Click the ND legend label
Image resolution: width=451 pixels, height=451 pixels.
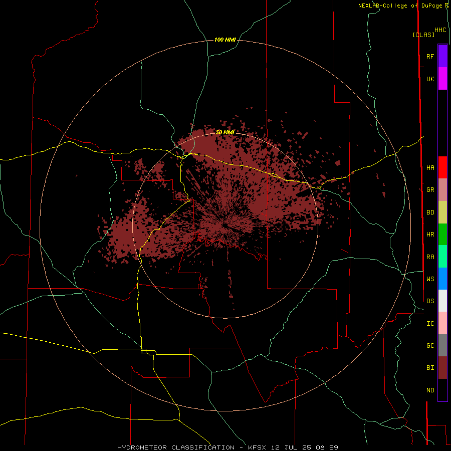pos(430,390)
